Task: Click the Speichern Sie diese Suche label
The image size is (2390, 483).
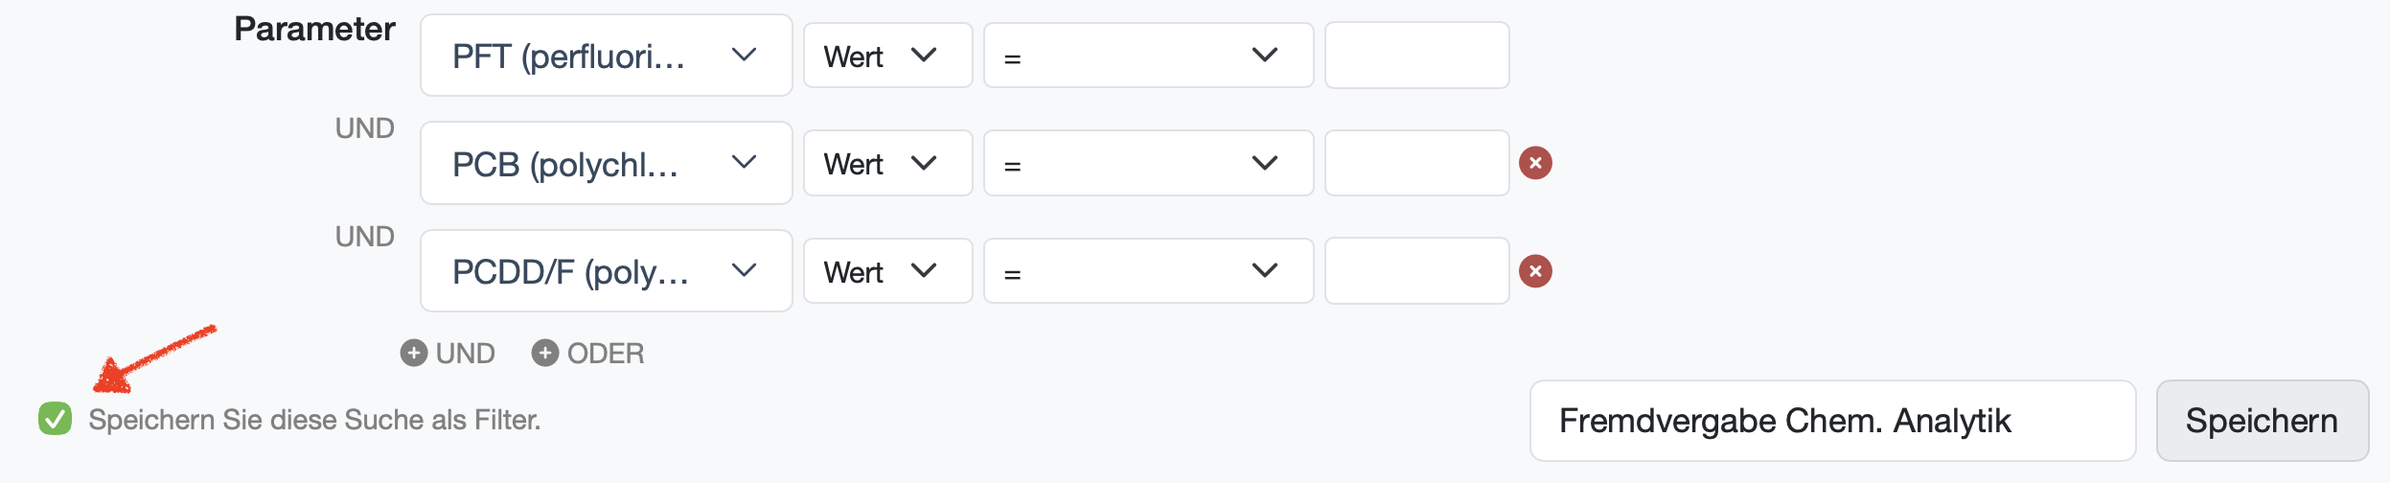Action: pos(314,420)
